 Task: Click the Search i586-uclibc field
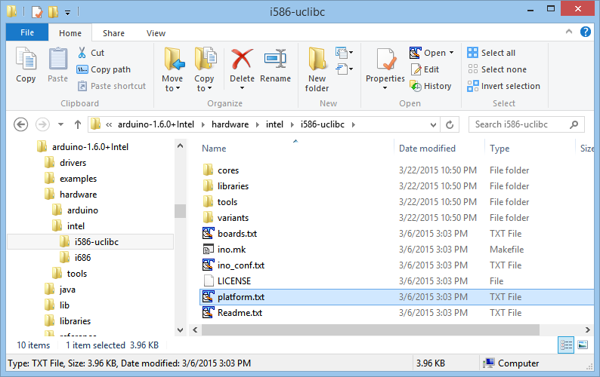526,124
